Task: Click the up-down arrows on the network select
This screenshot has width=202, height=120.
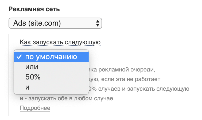Action: [97, 23]
